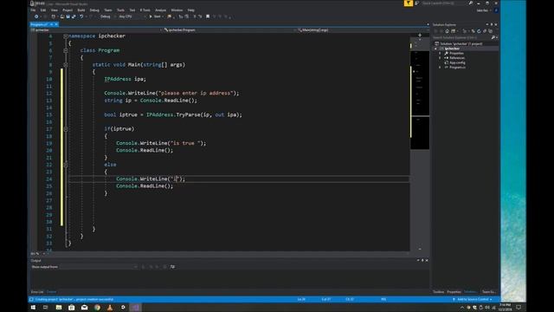Open the Edit menu
The width and height of the screenshot is (554, 312).
(43, 10)
